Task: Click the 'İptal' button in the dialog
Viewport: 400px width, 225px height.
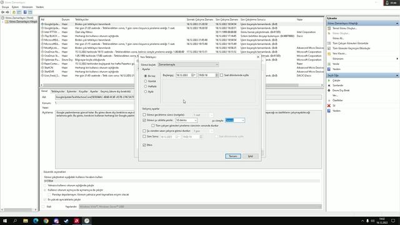Action: pyautogui.click(x=251, y=156)
